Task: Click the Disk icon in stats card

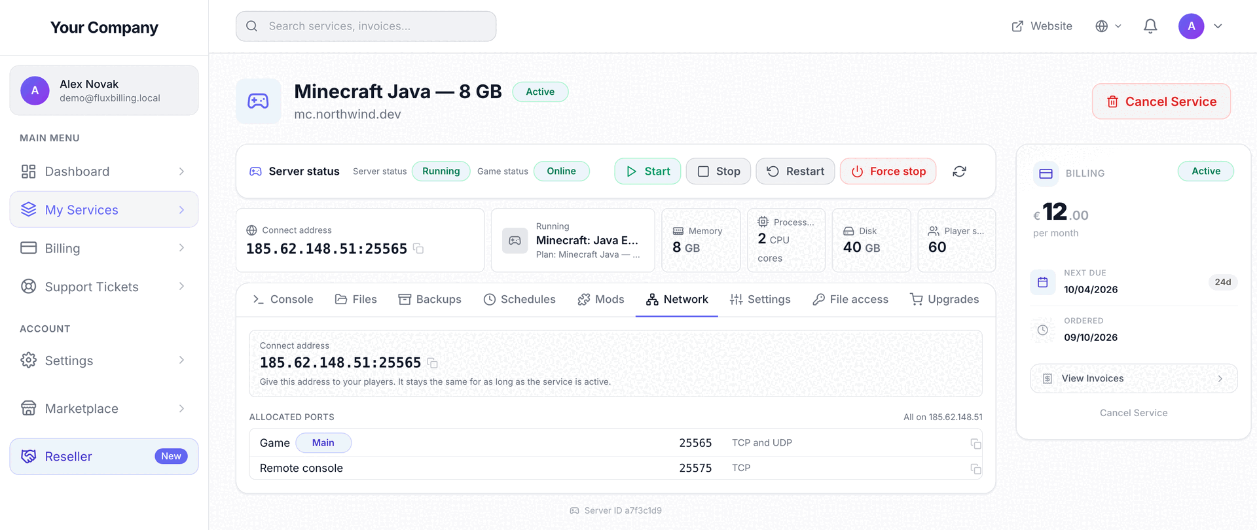Action: point(848,231)
